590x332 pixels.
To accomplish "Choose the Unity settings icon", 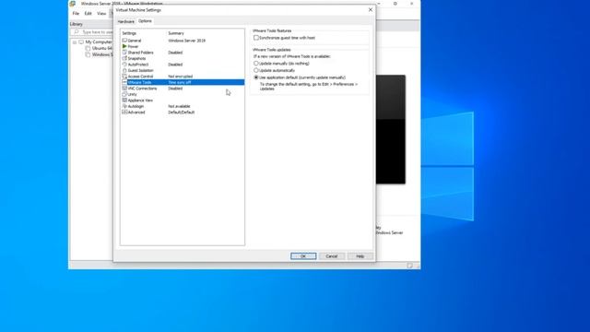I will (124, 94).
